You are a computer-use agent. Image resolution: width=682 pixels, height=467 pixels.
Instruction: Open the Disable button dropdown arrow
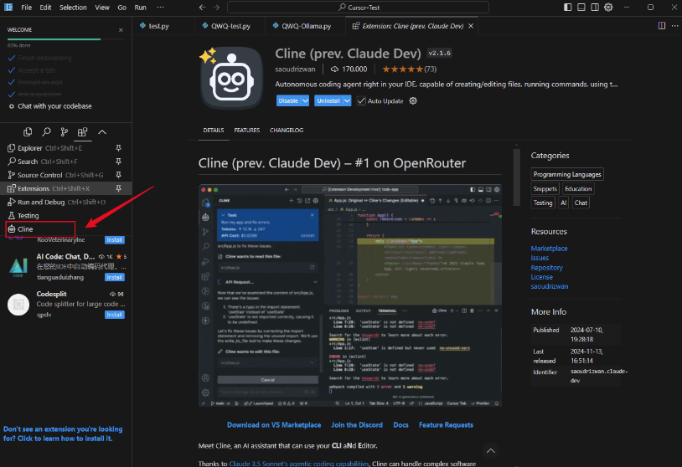coord(307,101)
